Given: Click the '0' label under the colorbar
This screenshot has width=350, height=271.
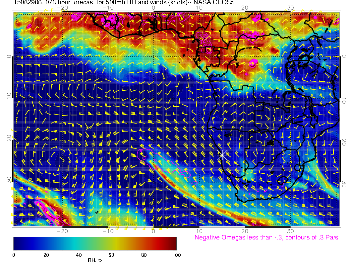Looking at the screenshot, I should point(14,255).
